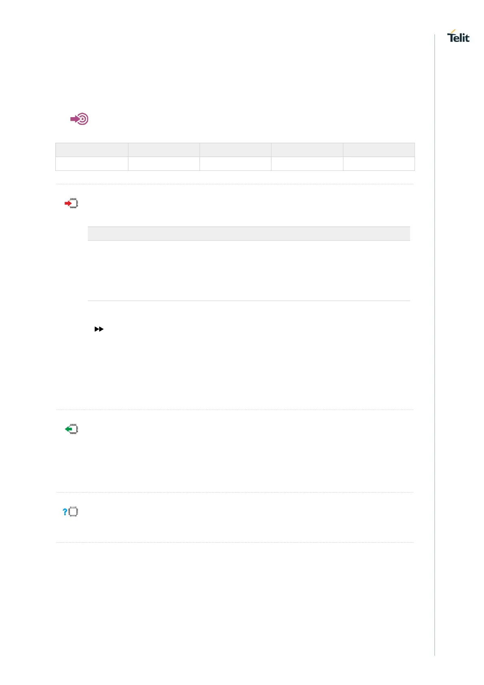484x685 pixels.
Task: Click the second gray header cell of the five-column table
Action: pyautogui.click(x=164, y=150)
